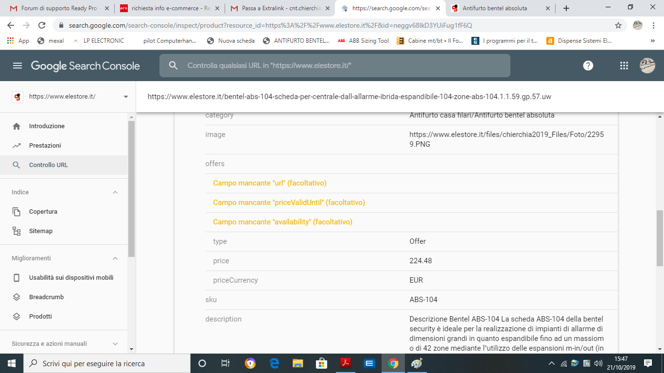664x373 pixels.
Task: Open the Search Console hamburger navigation menu
Action: (x=17, y=66)
